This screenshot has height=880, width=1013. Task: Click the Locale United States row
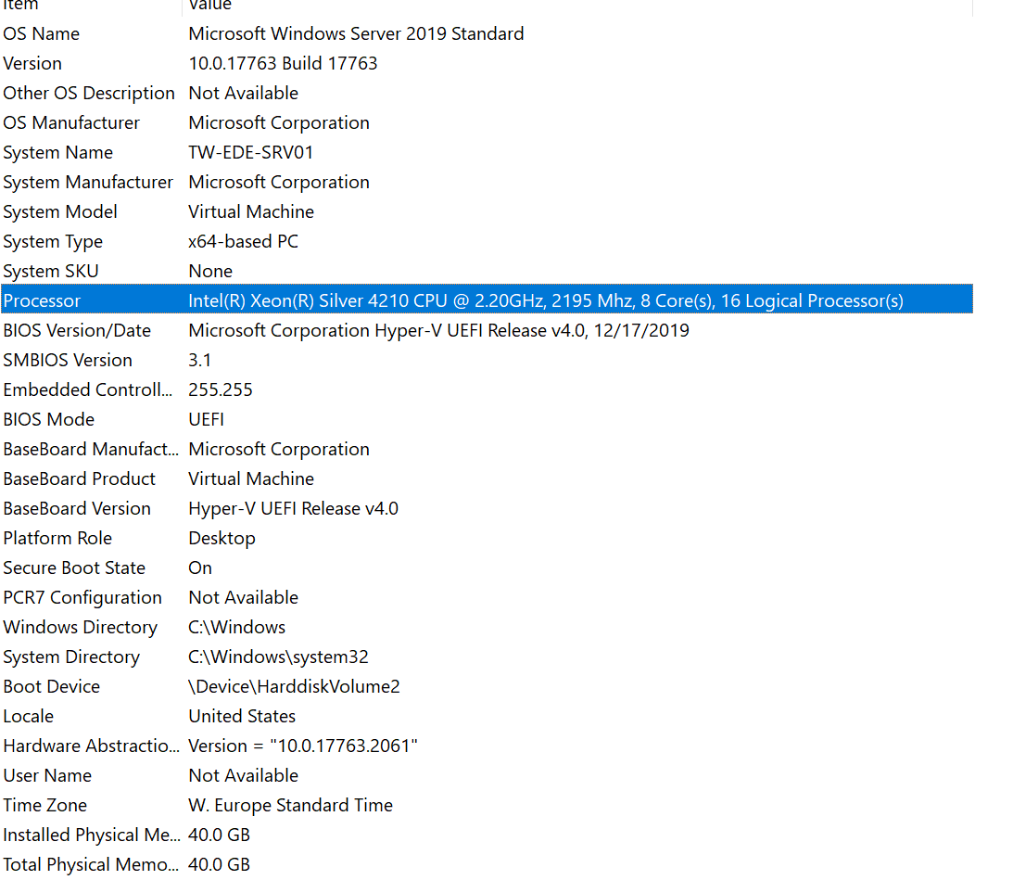click(242, 717)
